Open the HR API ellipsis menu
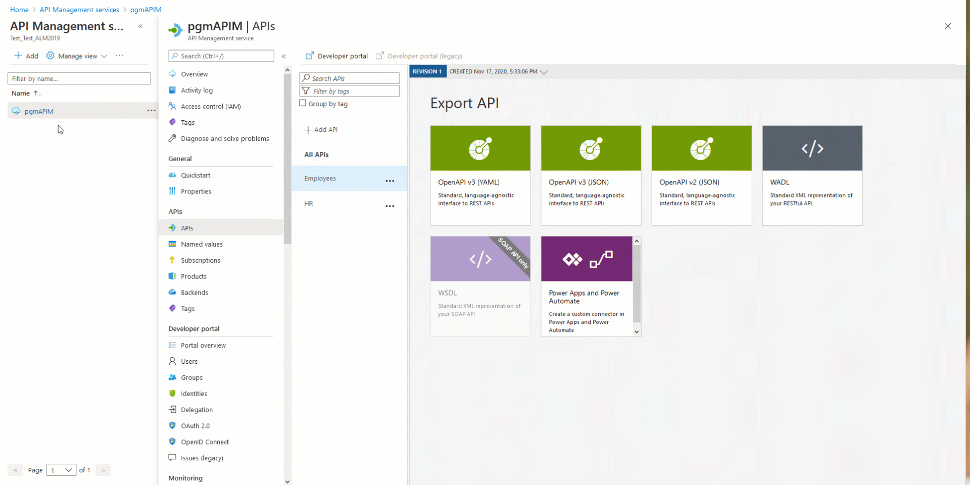The height and width of the screenshot is (485, 970). 390,206
